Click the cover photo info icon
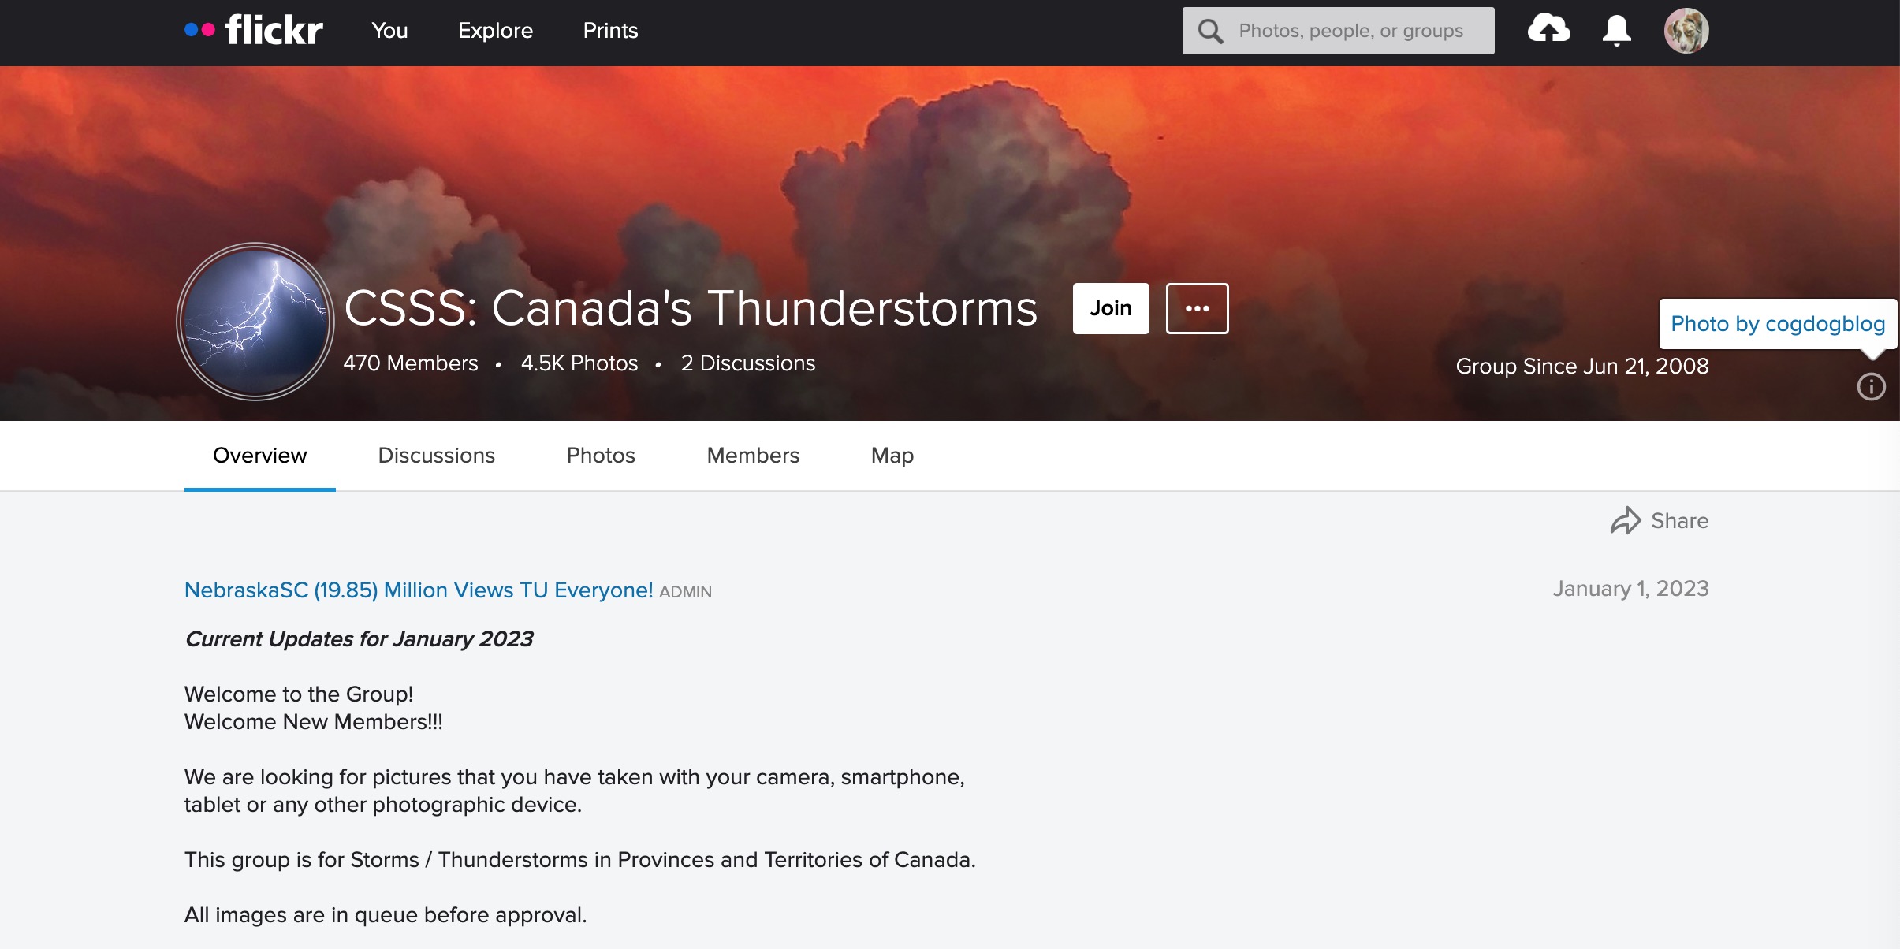The height and width of the screenshot is (949, 1900). tap(1871, 387)
